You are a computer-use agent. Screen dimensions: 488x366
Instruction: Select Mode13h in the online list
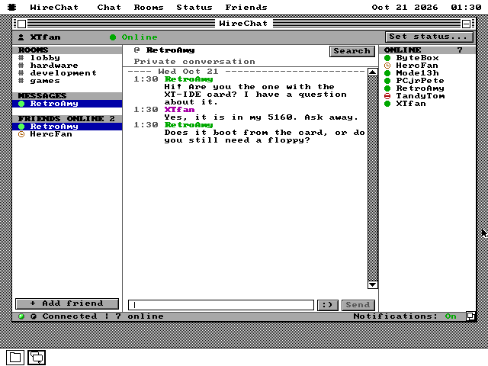(x=427, y=73)
